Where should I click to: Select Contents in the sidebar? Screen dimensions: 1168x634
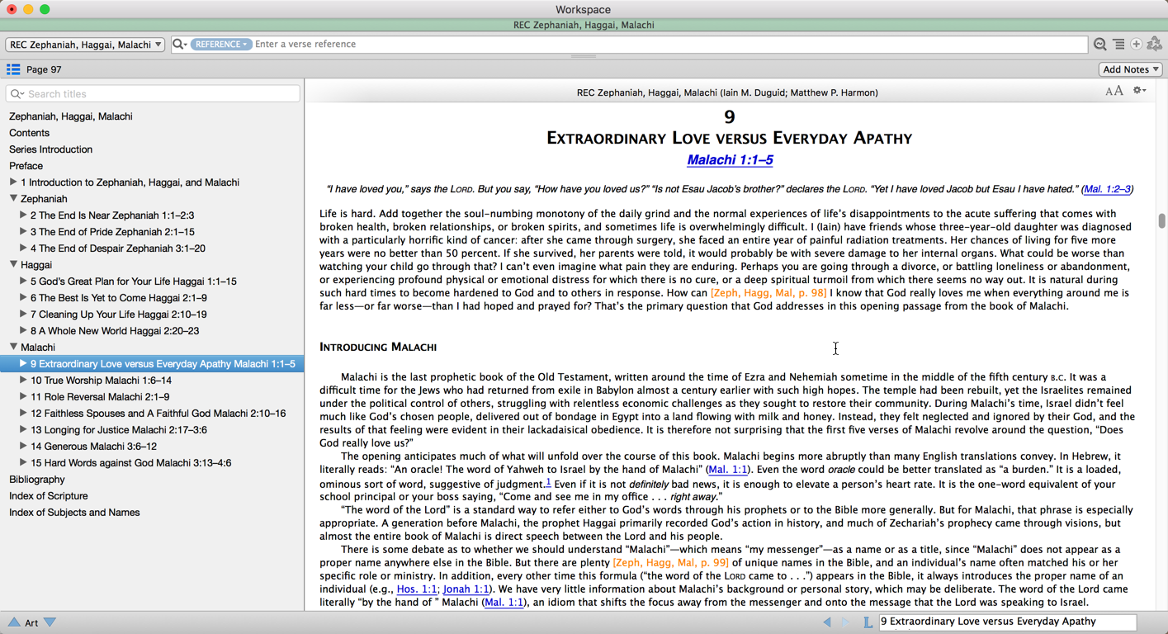[x=29, y=133]
